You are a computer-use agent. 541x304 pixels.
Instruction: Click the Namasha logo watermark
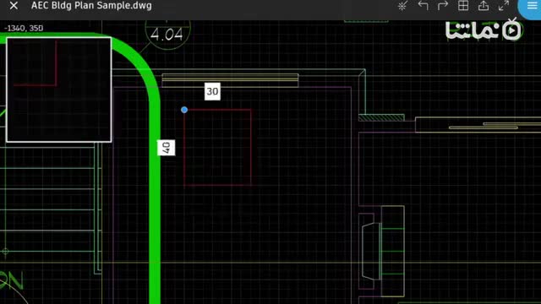pyautogui.click(x=484, y=30)
